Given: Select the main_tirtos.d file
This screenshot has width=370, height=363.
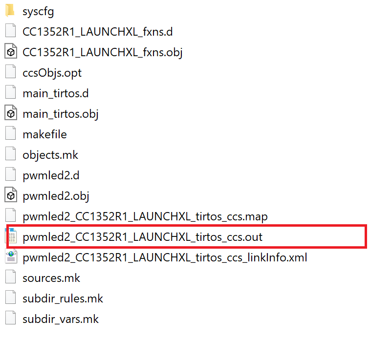Looking at the screenshot, I should pyautogui.click(x=55, y=93).
